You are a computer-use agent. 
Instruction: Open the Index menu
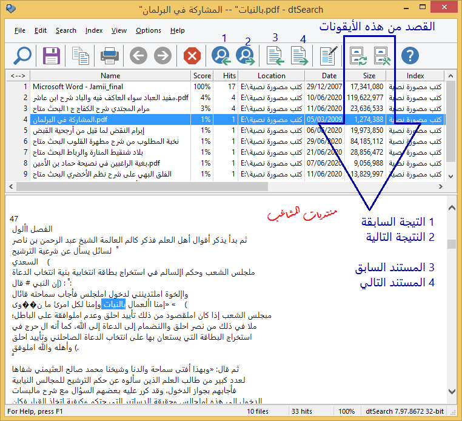click(94, 30)
